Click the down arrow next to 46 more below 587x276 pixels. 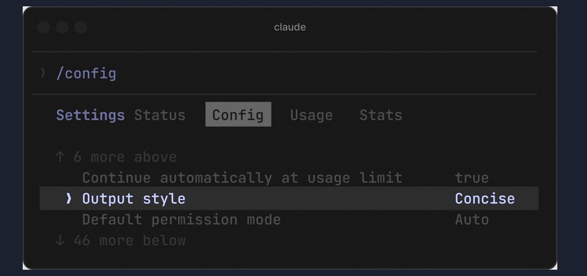(x=60, y=241)
